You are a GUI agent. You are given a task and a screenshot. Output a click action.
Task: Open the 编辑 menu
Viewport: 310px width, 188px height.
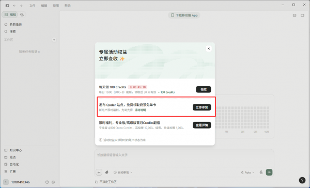click(44, 6)
